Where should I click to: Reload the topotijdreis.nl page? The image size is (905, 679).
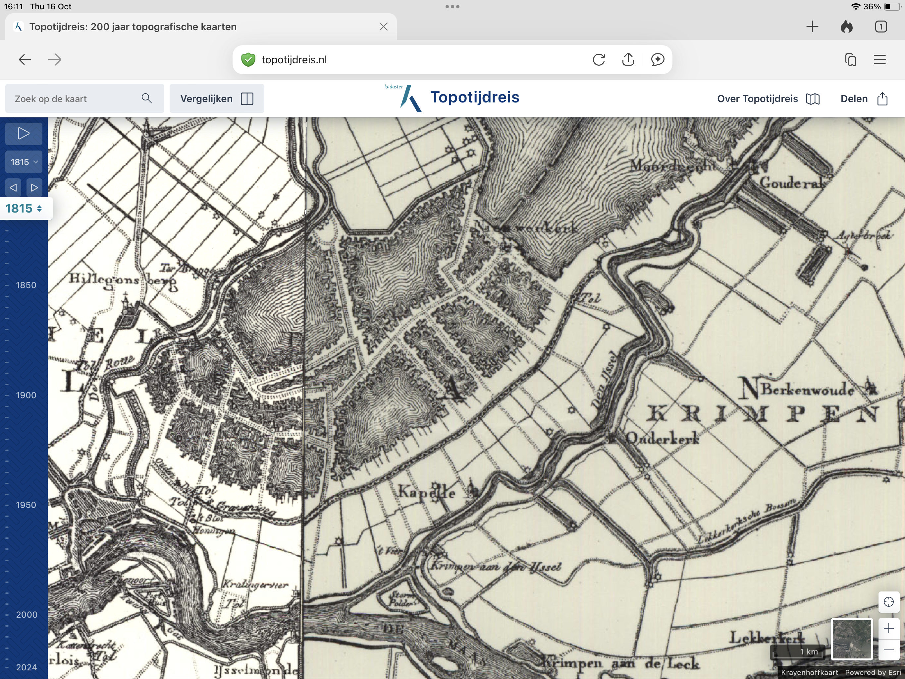tap(599, 60)
